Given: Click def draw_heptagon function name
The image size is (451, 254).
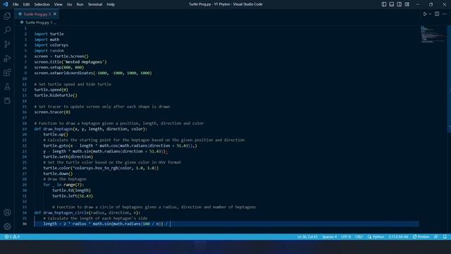Looking at the screenshot, I should [x=58, y=129].
